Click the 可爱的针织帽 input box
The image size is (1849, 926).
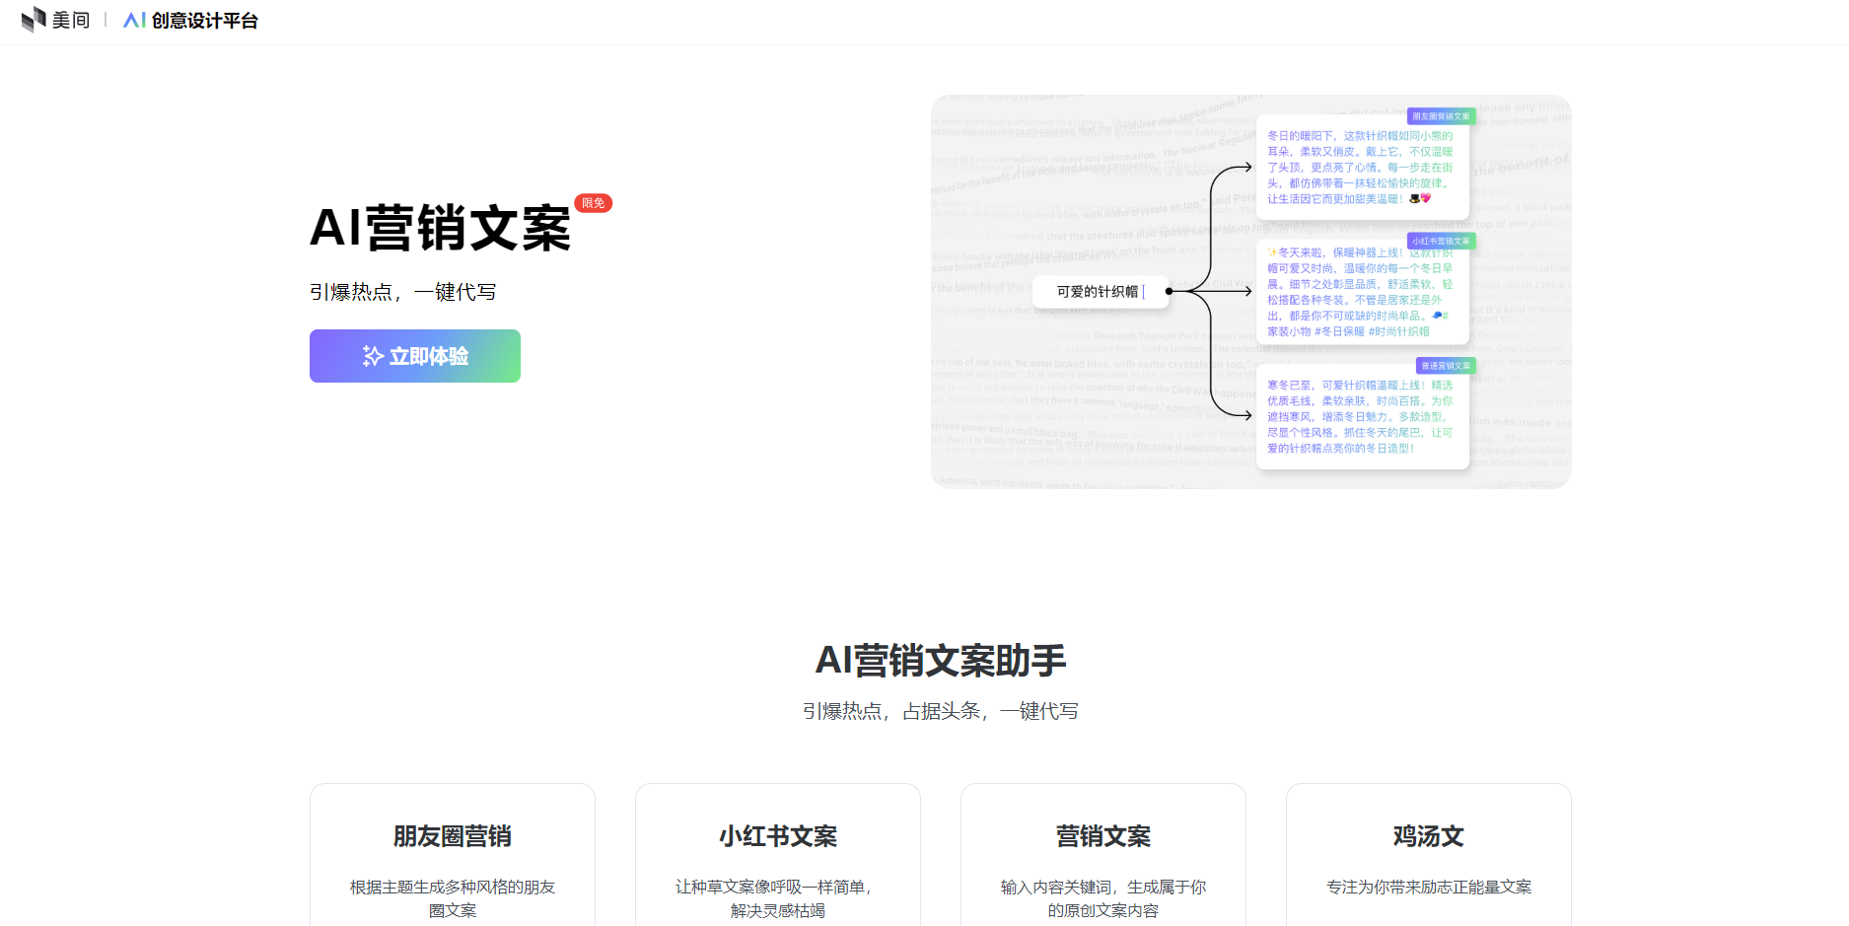coord(1099,292)
